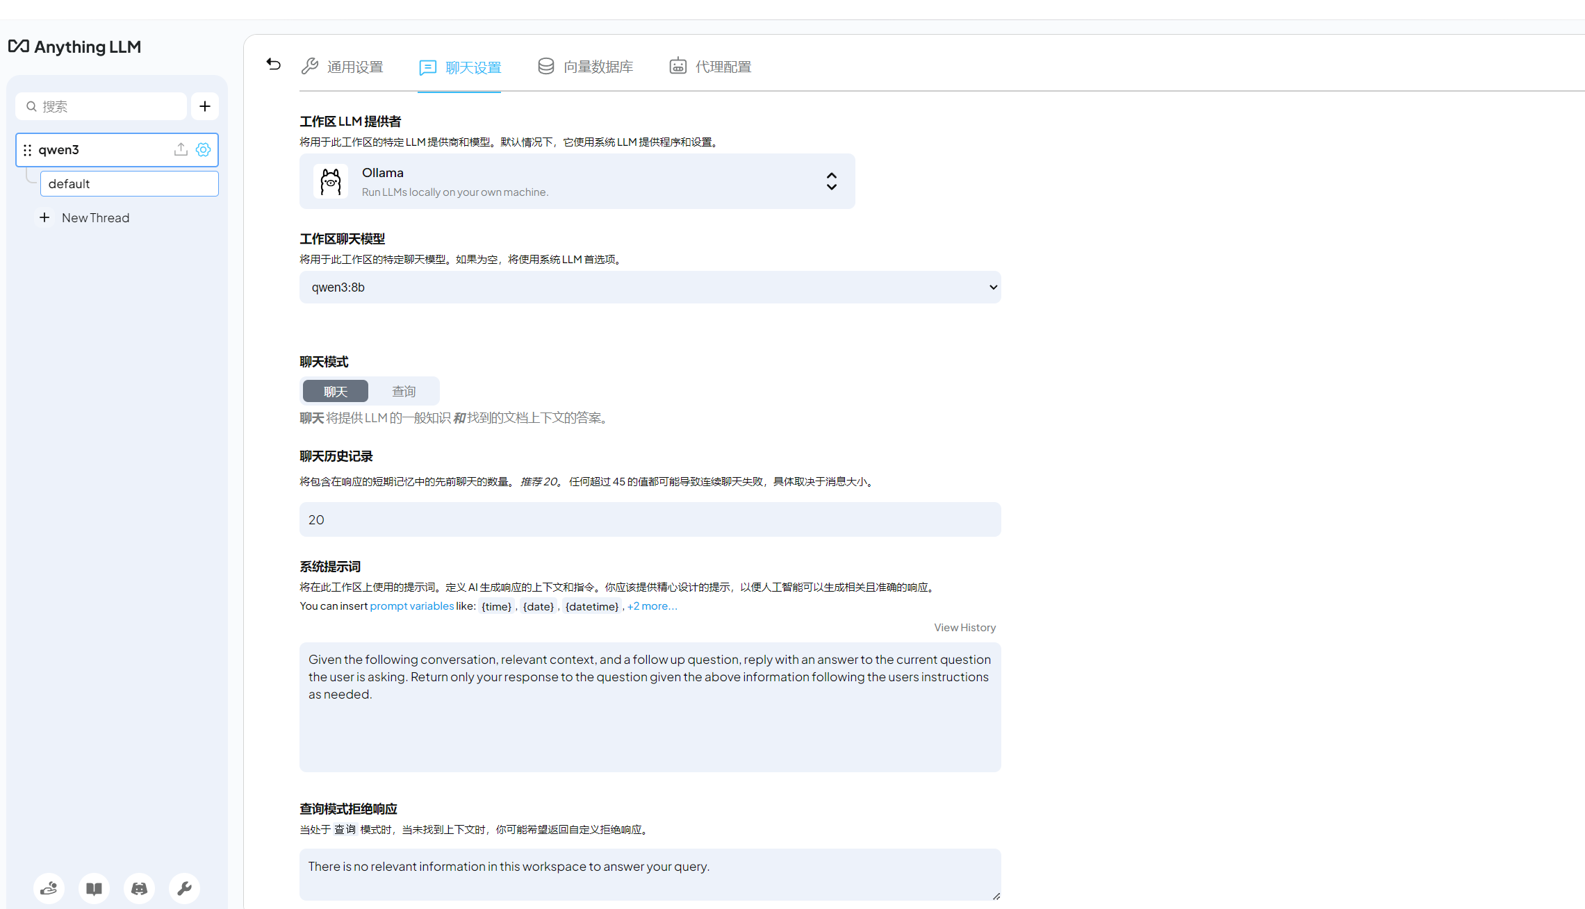1585x909 pixels.
Task: Expand the Ollama LLM provider selector
Action: [577, 181]
